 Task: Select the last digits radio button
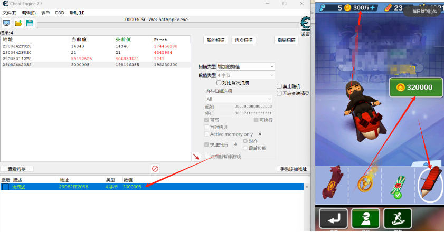tap(245, 148)
